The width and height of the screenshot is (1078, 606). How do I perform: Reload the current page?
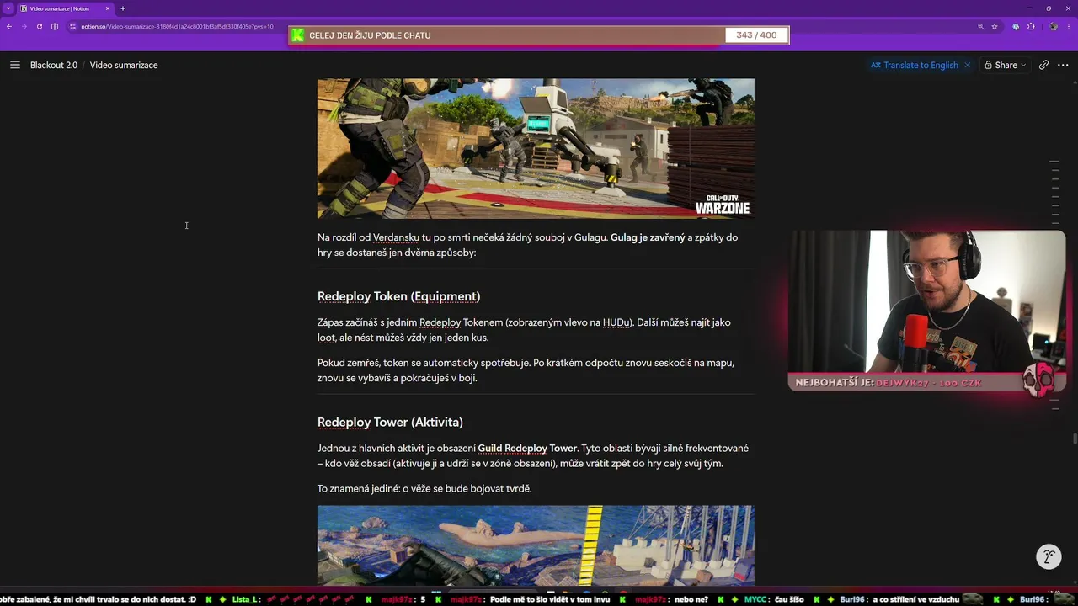[x=39, y=26]
